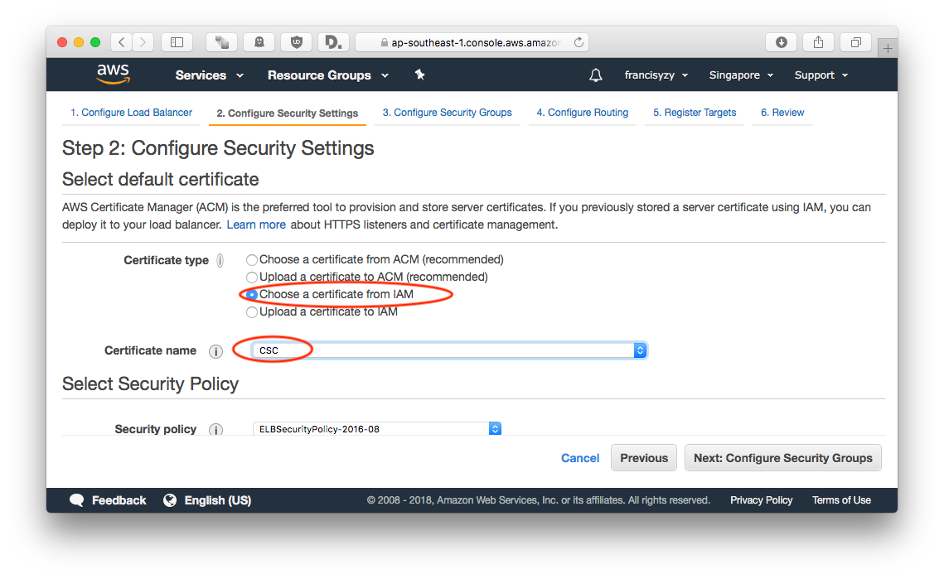Expand the Resource Groups menu
Screen dimensions: 944x579
[328, 75]
